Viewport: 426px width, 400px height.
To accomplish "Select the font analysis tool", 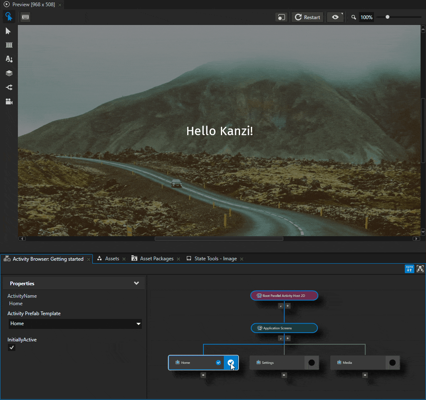I will click(9, 59).
